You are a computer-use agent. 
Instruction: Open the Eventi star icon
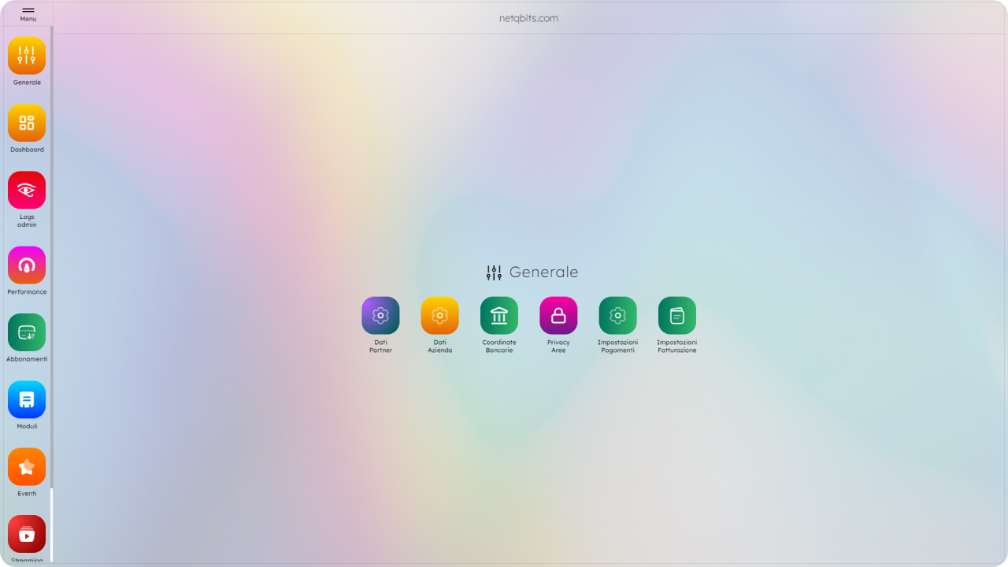pyautogui.click(x=27, y=467)
